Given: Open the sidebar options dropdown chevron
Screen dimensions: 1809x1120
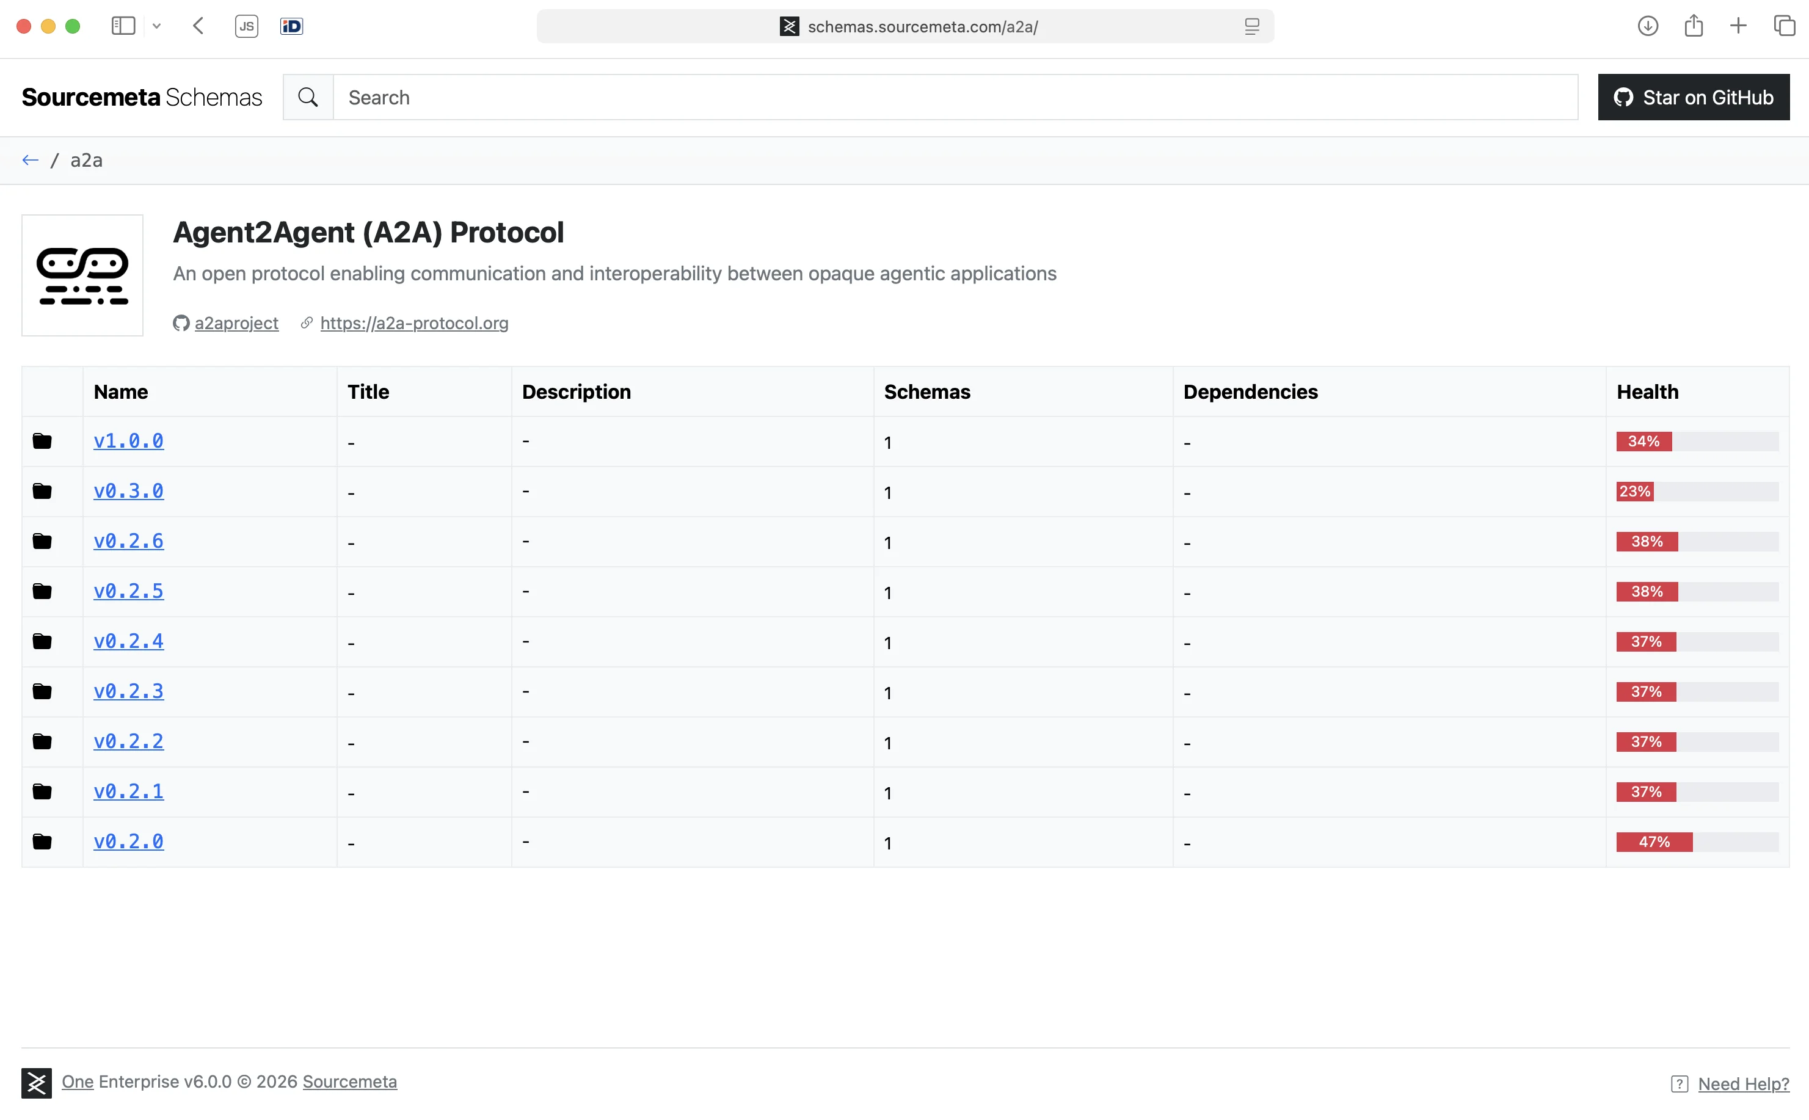Looking at the screenshot, I should pyautogui.click(x=156, y=26).
